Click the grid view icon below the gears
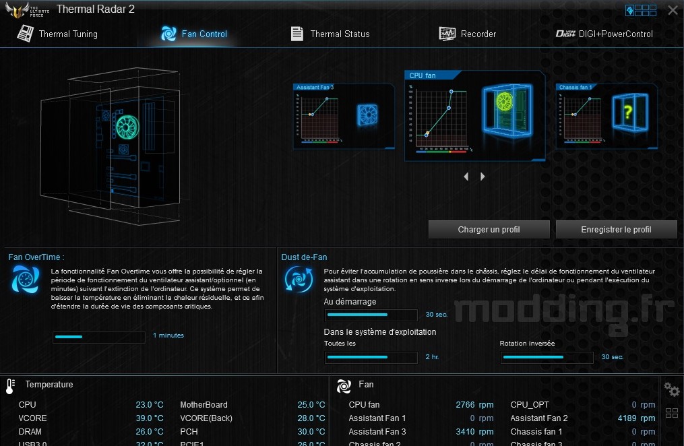Viewport: 684px width, 446px height. (x=672, y=413)
